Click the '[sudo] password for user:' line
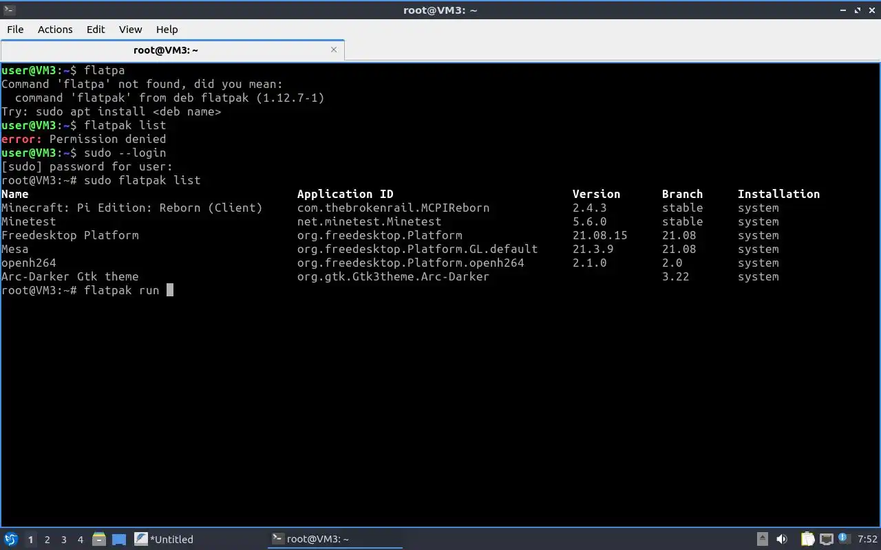Screen dimensions: 881x550 (x=87, y=166)
